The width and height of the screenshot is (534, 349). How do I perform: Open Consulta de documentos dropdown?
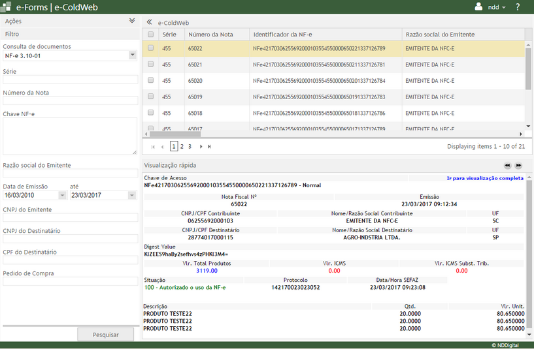tap(133, 55)
